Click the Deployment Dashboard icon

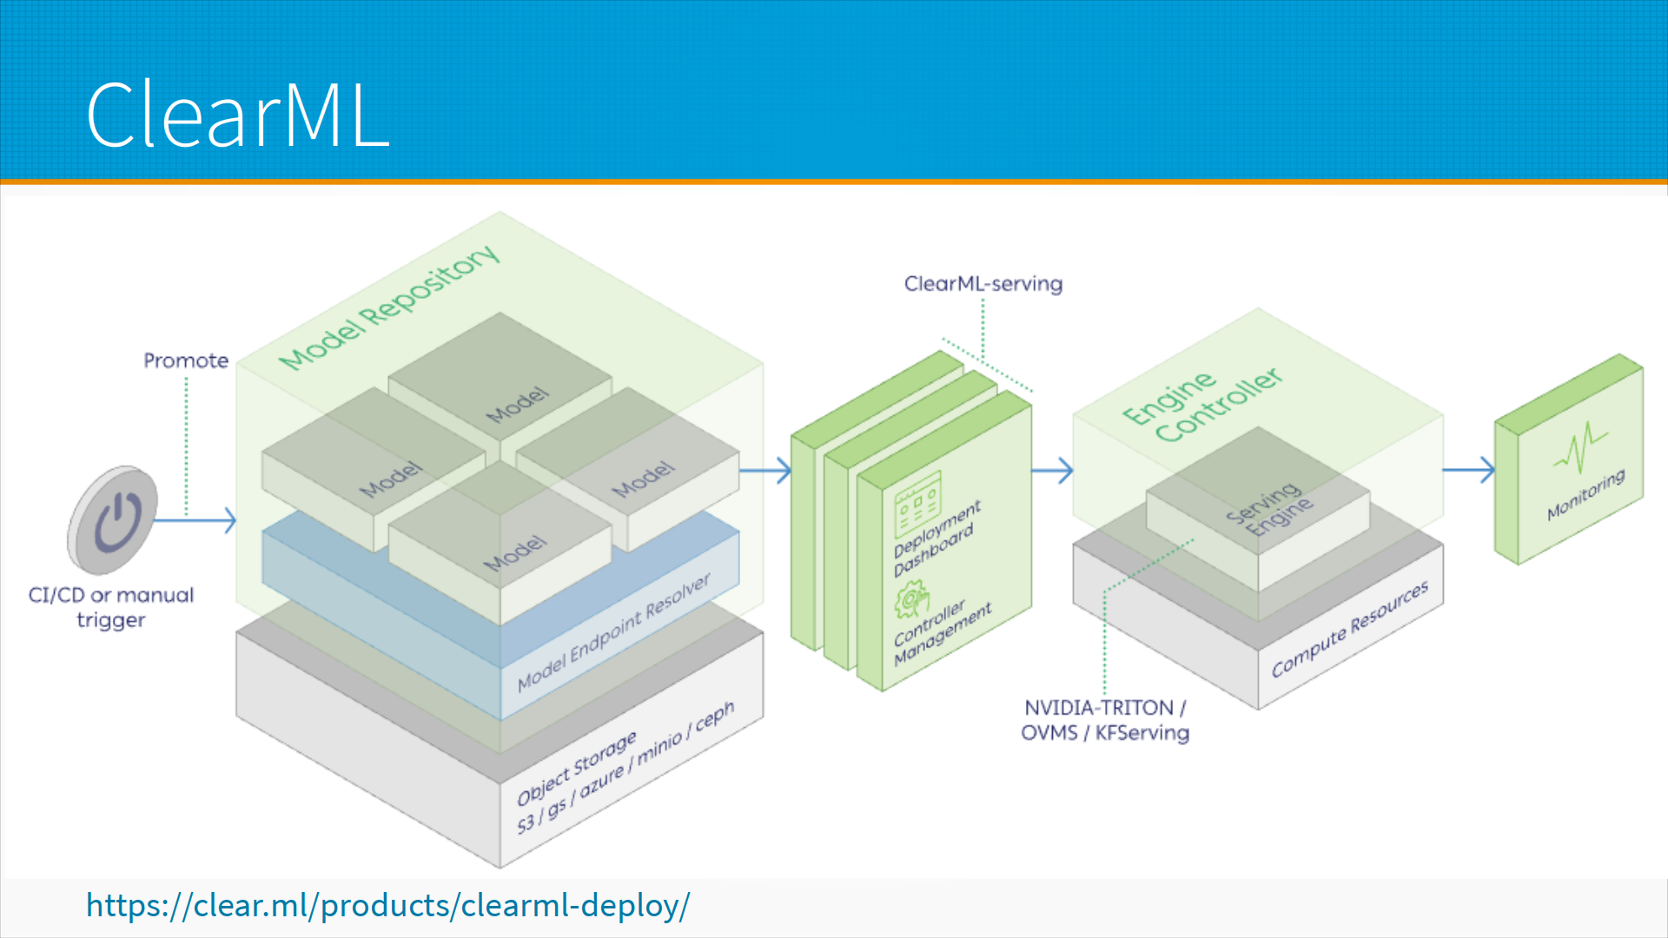pyautogui.click(x=917, y=503)
